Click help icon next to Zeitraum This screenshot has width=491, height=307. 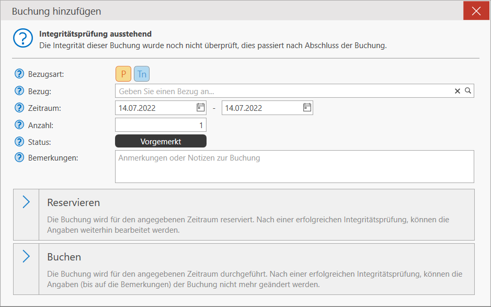pyautogui.click(x=19, y=108)
